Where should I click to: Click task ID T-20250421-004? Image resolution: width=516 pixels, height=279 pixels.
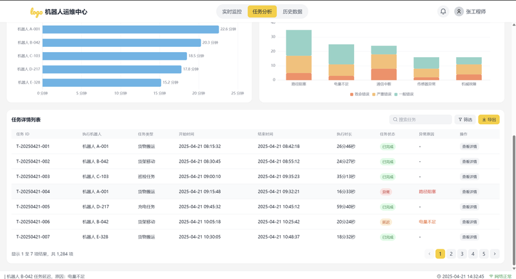tap(33, 192)
